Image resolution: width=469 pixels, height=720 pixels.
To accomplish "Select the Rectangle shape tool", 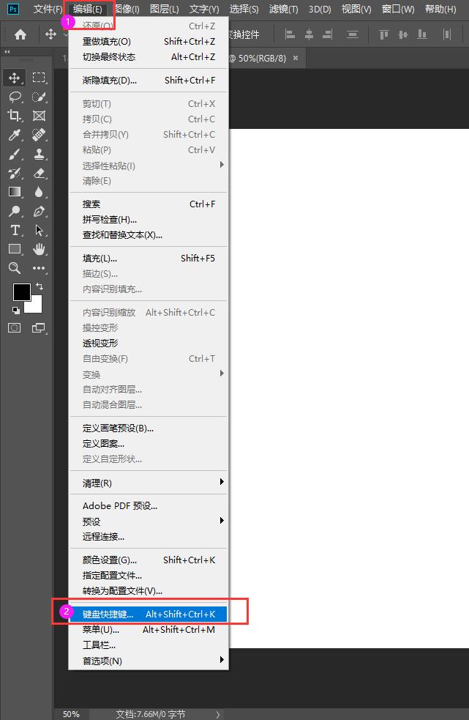I will coord(14,249).
